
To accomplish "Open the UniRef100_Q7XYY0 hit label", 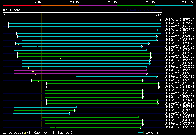I will (179, 23).
